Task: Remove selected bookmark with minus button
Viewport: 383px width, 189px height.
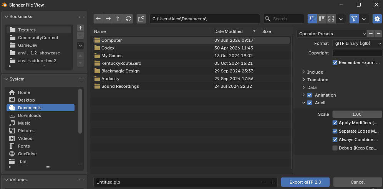Action: coord(80,36)
